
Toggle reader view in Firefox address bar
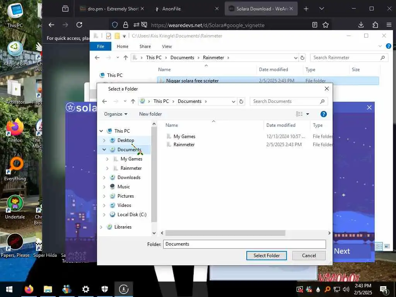(x=315, y=25)
